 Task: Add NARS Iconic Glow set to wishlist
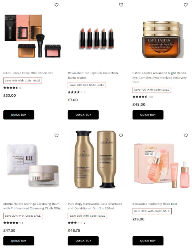57,5
